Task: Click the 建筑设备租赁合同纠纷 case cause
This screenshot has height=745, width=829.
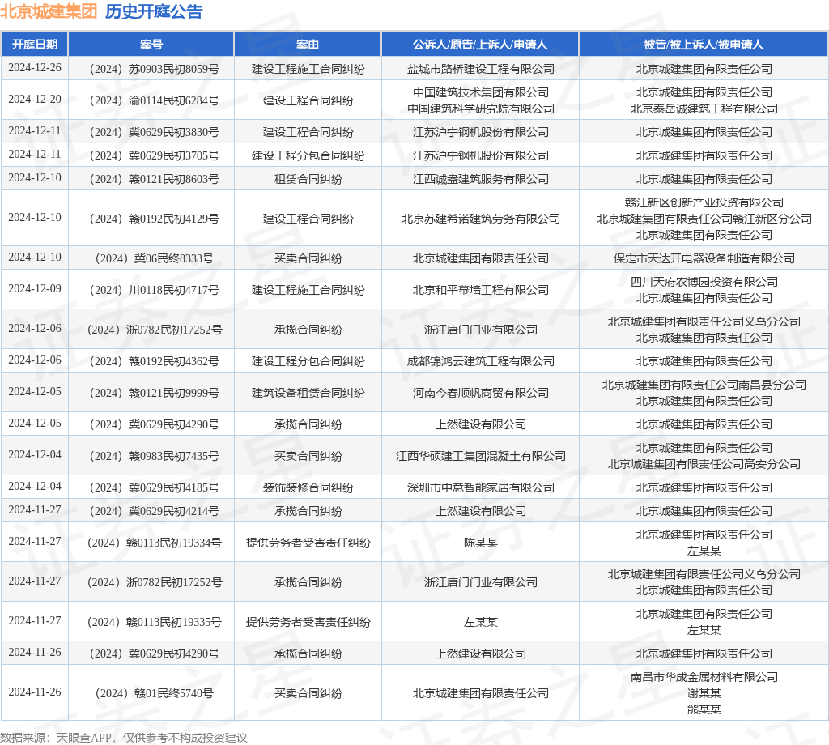Action: click(308, 393)
